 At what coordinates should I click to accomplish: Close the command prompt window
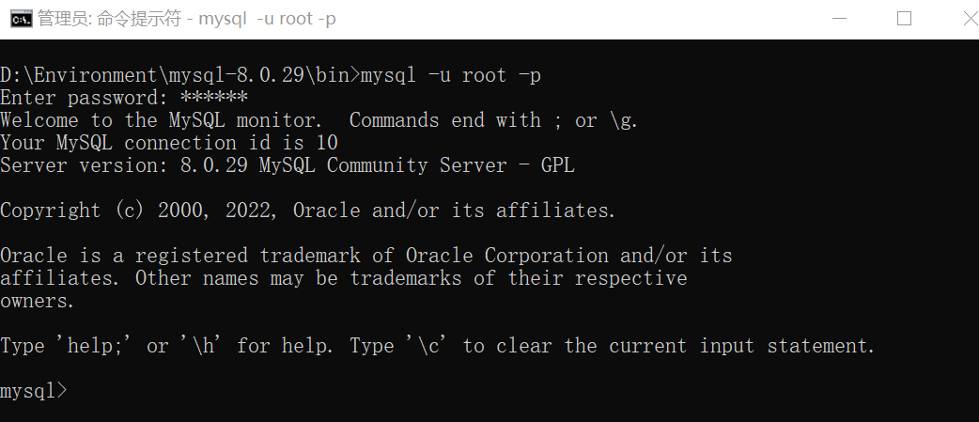point(968,19)
